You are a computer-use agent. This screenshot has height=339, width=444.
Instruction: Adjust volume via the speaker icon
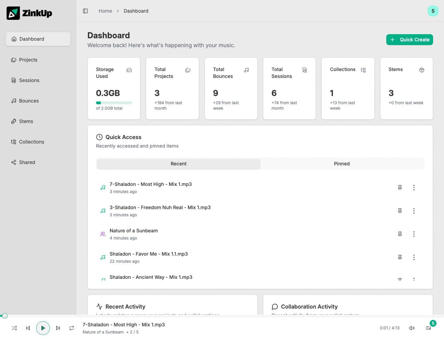412,328
